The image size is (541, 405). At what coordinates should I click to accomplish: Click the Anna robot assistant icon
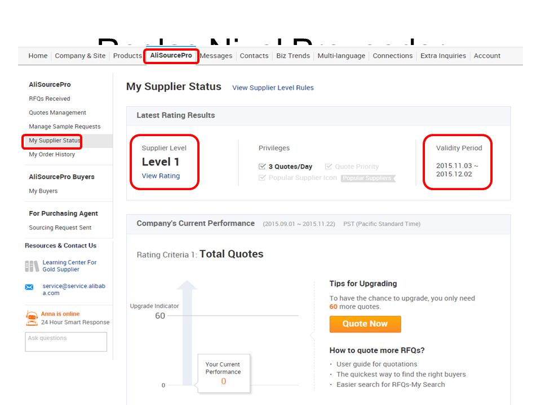[32, 318]
